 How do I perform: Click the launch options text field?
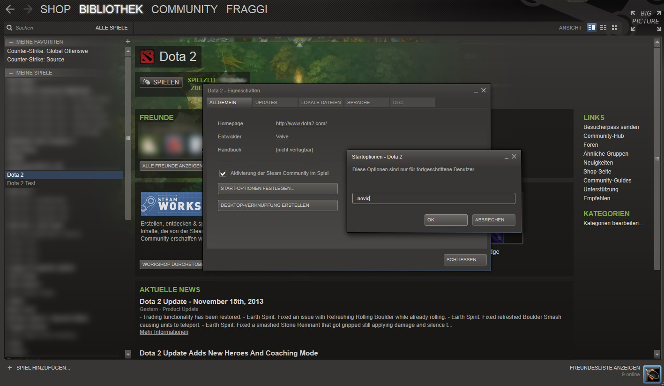433,198
